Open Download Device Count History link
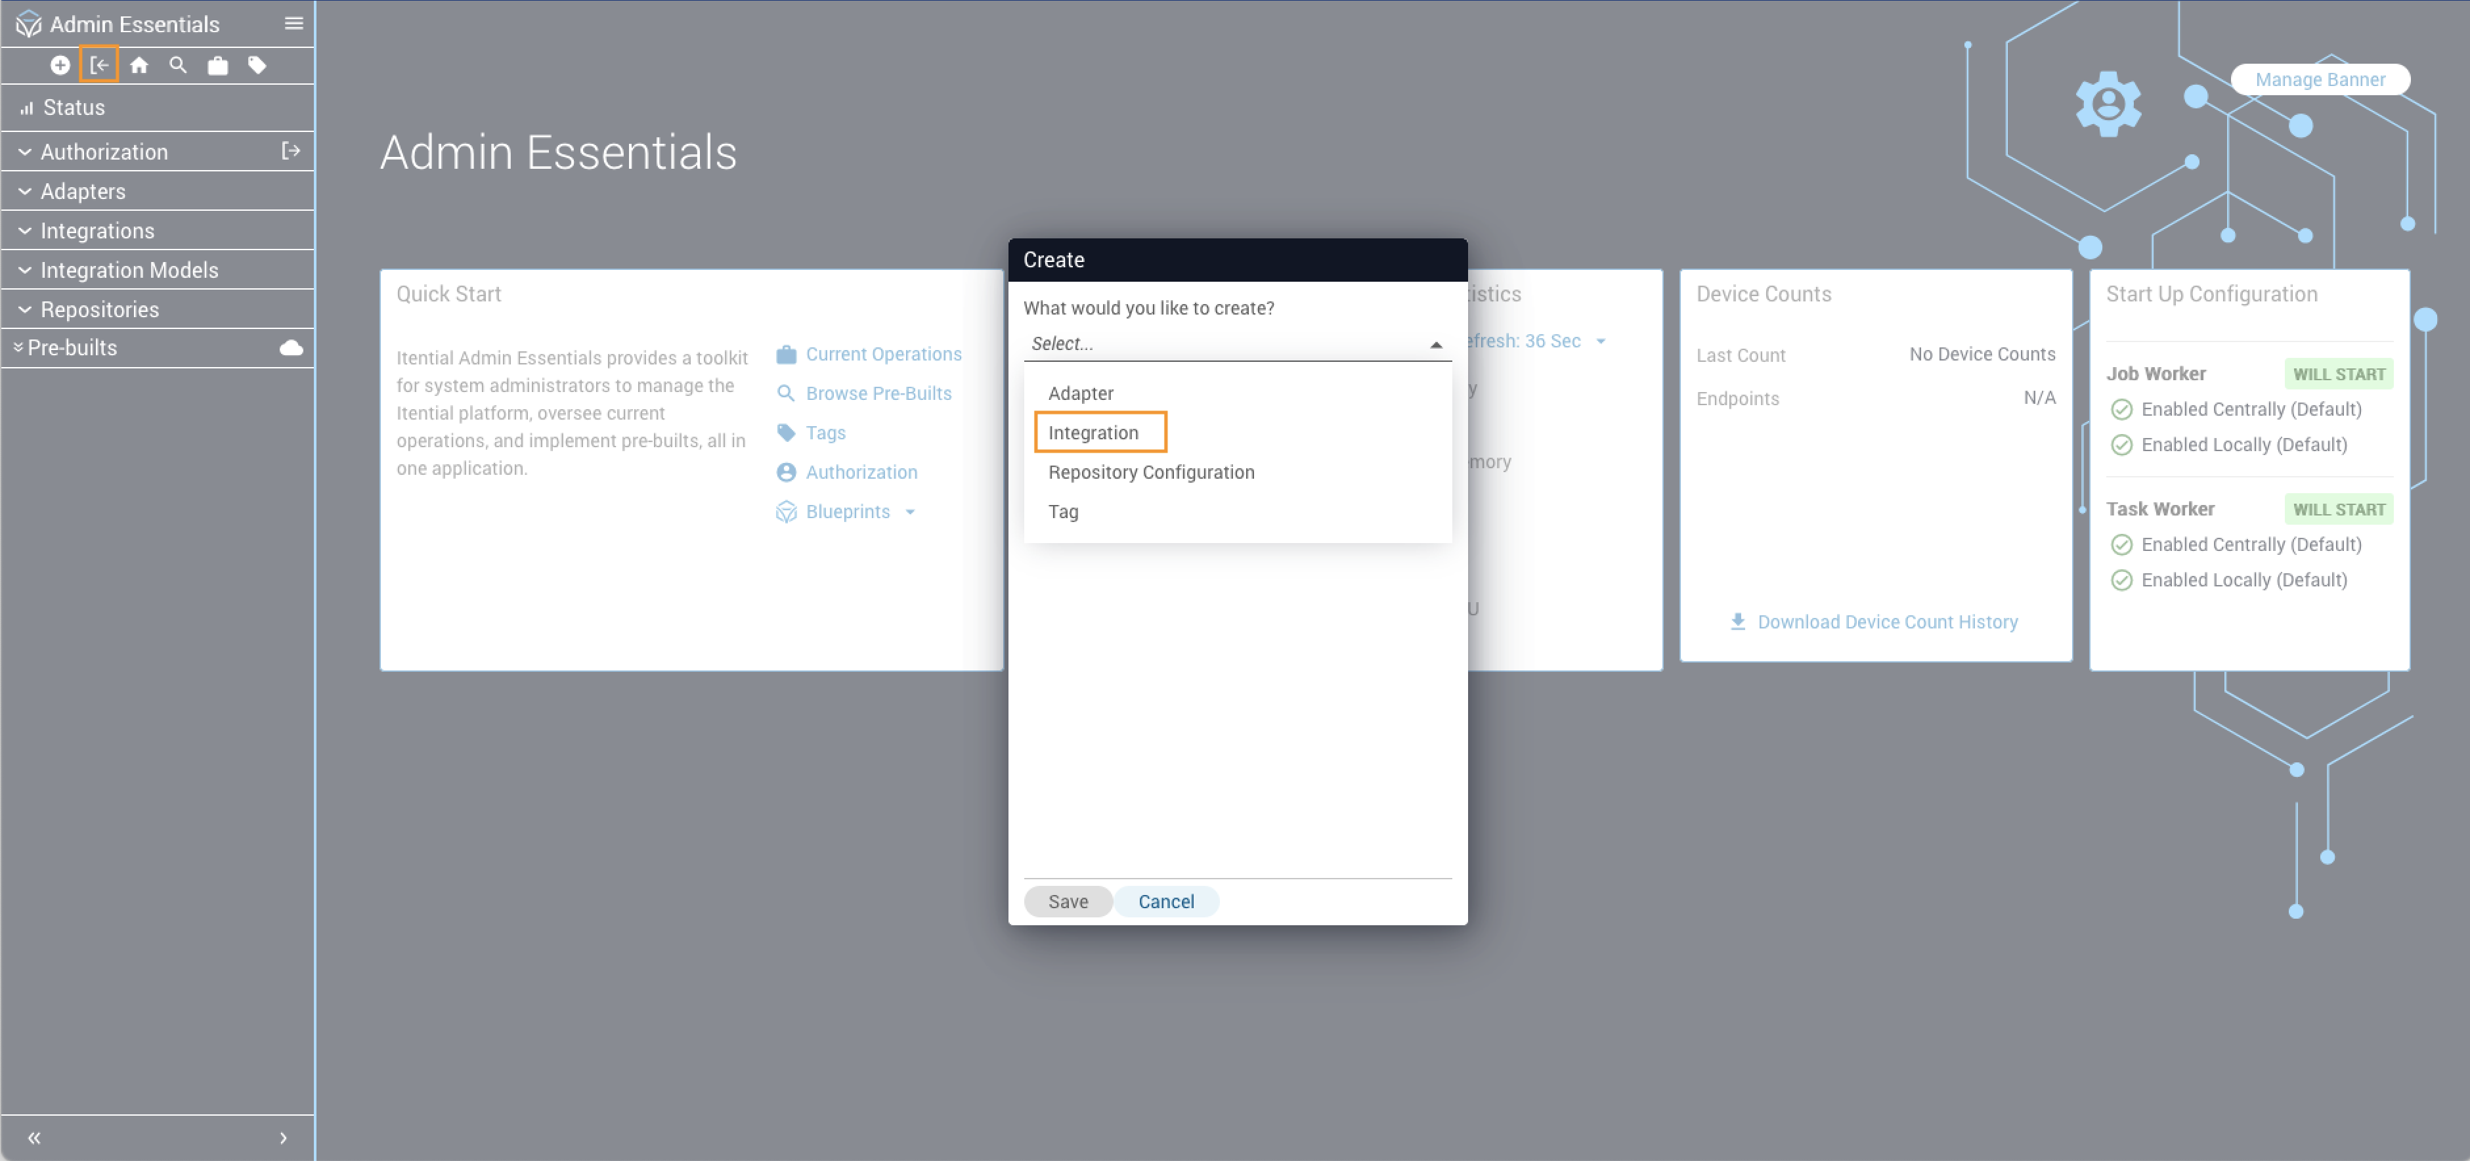Viewport: 2470px width, 1161px height. tap(1886, 621)
